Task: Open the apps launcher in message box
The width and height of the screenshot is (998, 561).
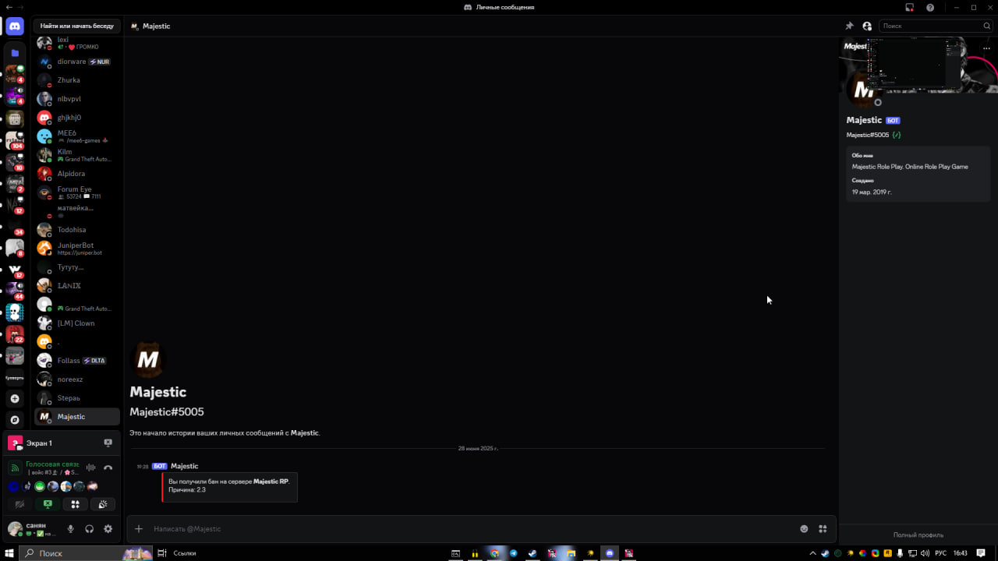Action: click(823, 529)
